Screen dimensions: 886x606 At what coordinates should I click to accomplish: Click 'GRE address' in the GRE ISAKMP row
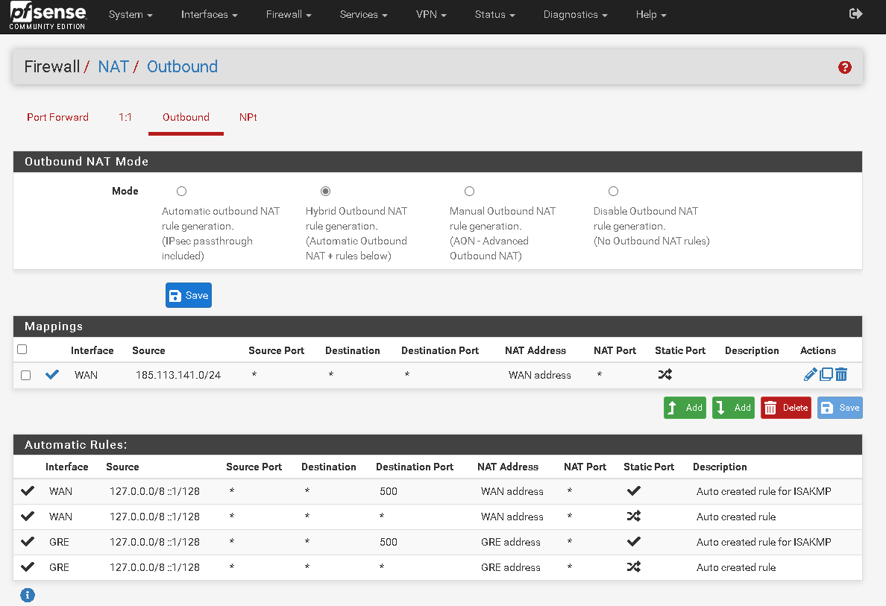pyautogui.click(x=511, y=542)
